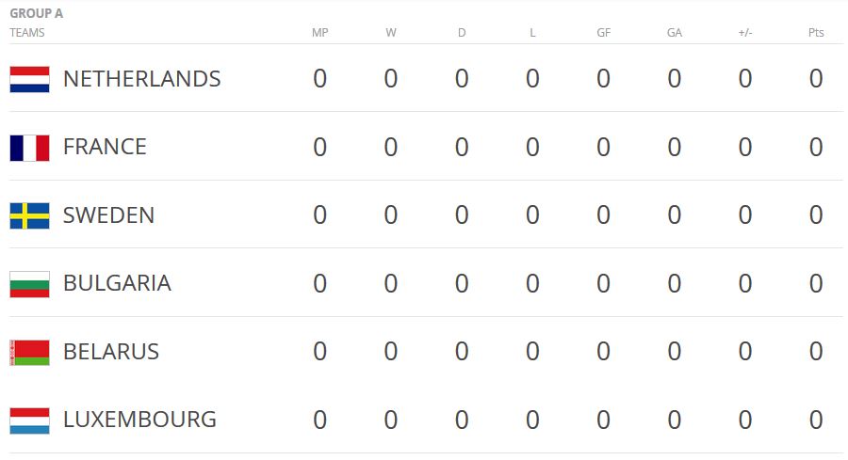Click the Pts column header
The width and height of the screenshot is (848, 460).
pos(816,33)
